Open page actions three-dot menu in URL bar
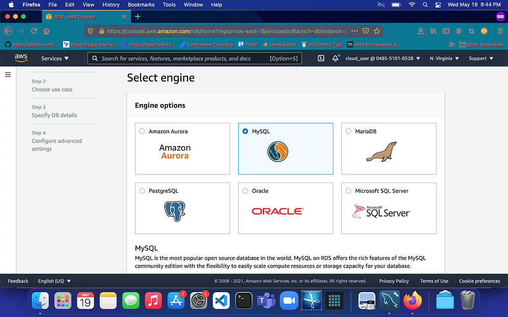The width and height of the screenshot is (508, 317). point(354,31)
